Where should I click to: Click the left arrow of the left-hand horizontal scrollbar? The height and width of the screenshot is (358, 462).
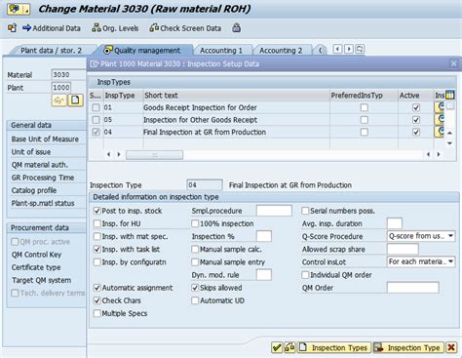(108, 154)
